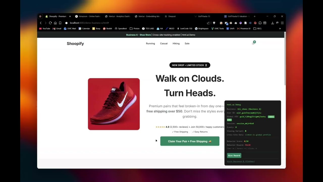Click Claim Your Pair + Free Shipping
The image size is (323, 182).
pyautogui.click(x=190, y=141)
